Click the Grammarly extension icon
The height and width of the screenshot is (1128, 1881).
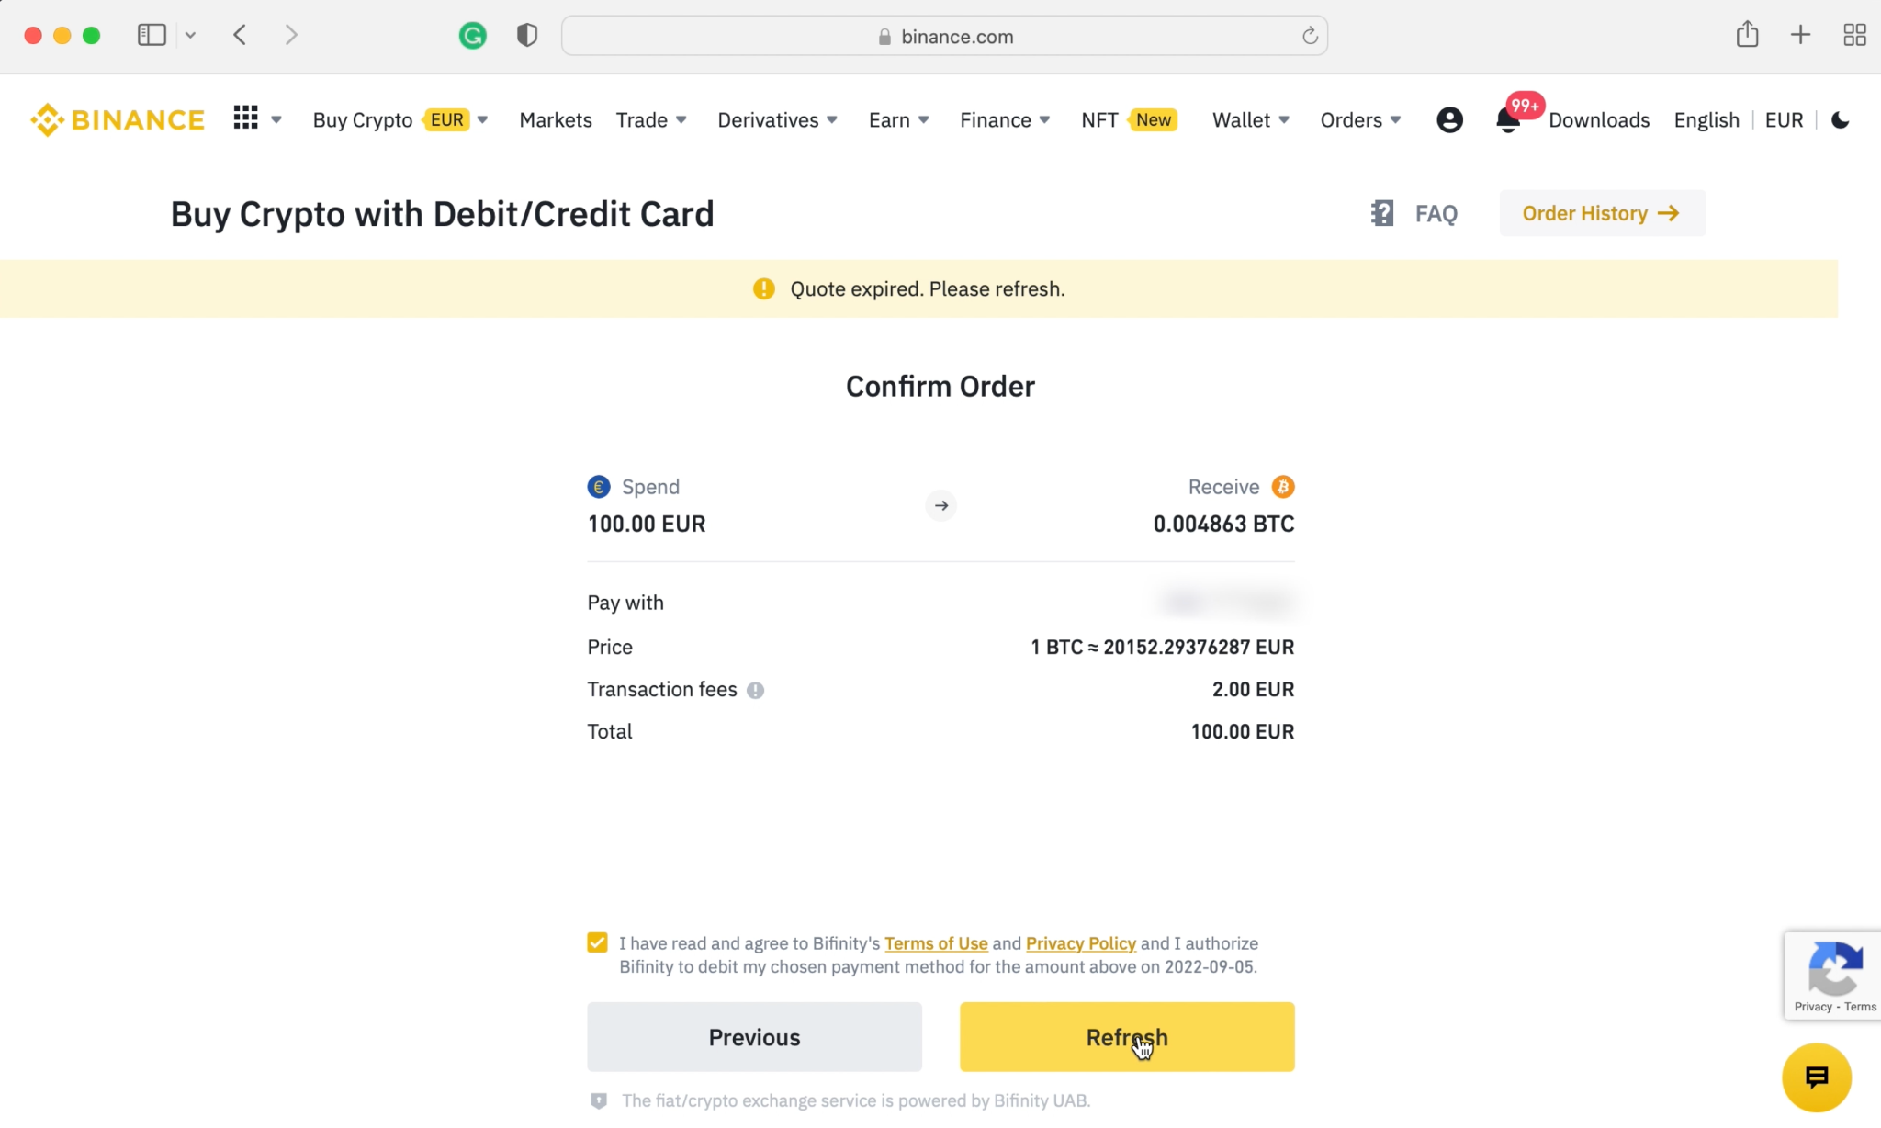[472, 36]
